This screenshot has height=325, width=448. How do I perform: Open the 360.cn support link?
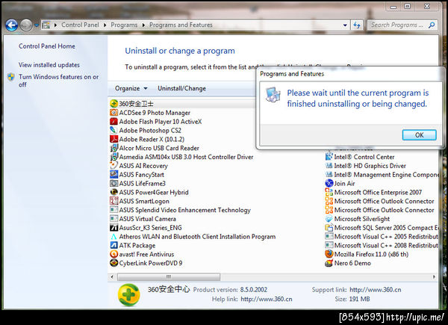tap(375, 290)
